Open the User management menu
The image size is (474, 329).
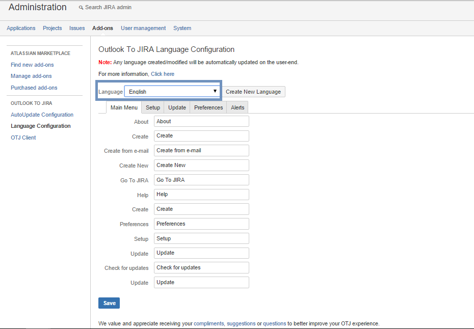click(143, 28)
